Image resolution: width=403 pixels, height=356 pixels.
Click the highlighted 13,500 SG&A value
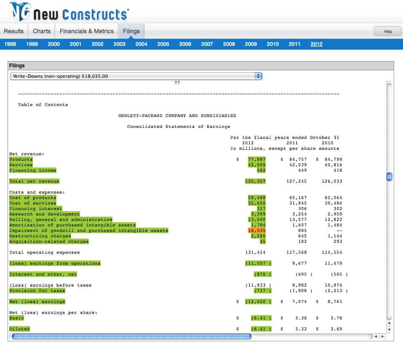pyautogui.click(x=257, y=220)
